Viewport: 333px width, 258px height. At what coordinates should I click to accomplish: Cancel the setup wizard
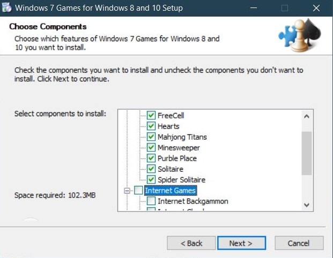pyautogui.click(x=299, y=243)
